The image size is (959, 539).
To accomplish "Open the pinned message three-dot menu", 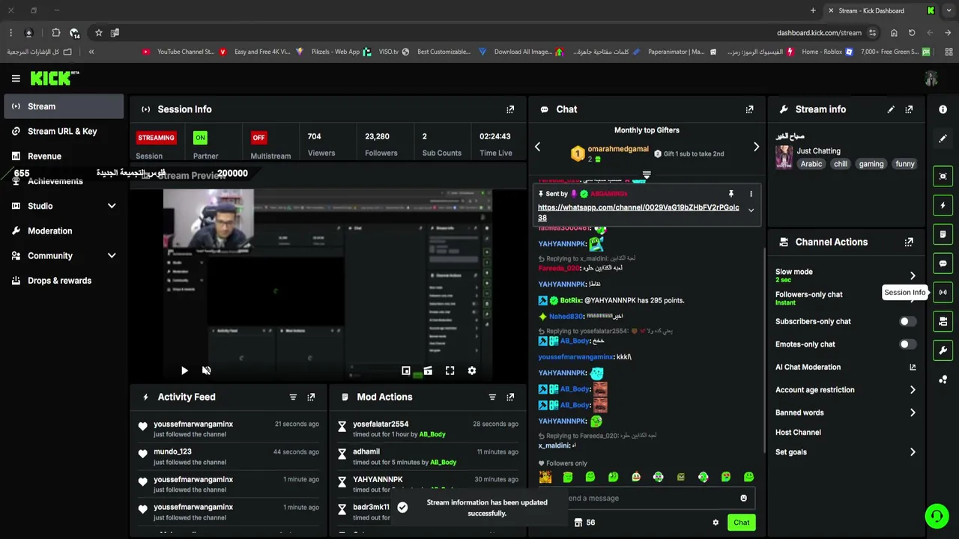I will tap(751, 194).
